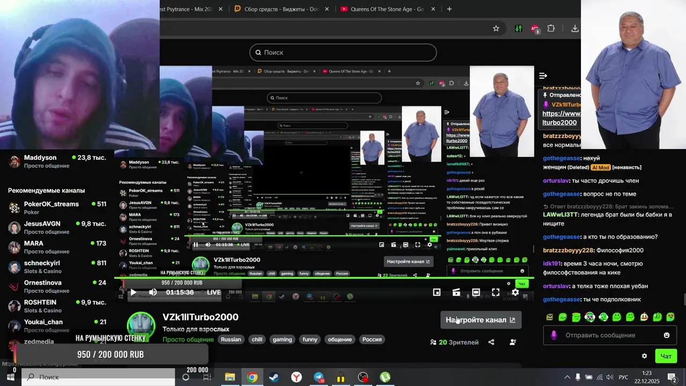Select the funny tag
The image size is (686, 386).
pyautogui.click(x=310, y=339)
